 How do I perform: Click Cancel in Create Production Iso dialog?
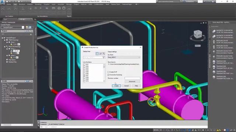click(x=126, y=86)
